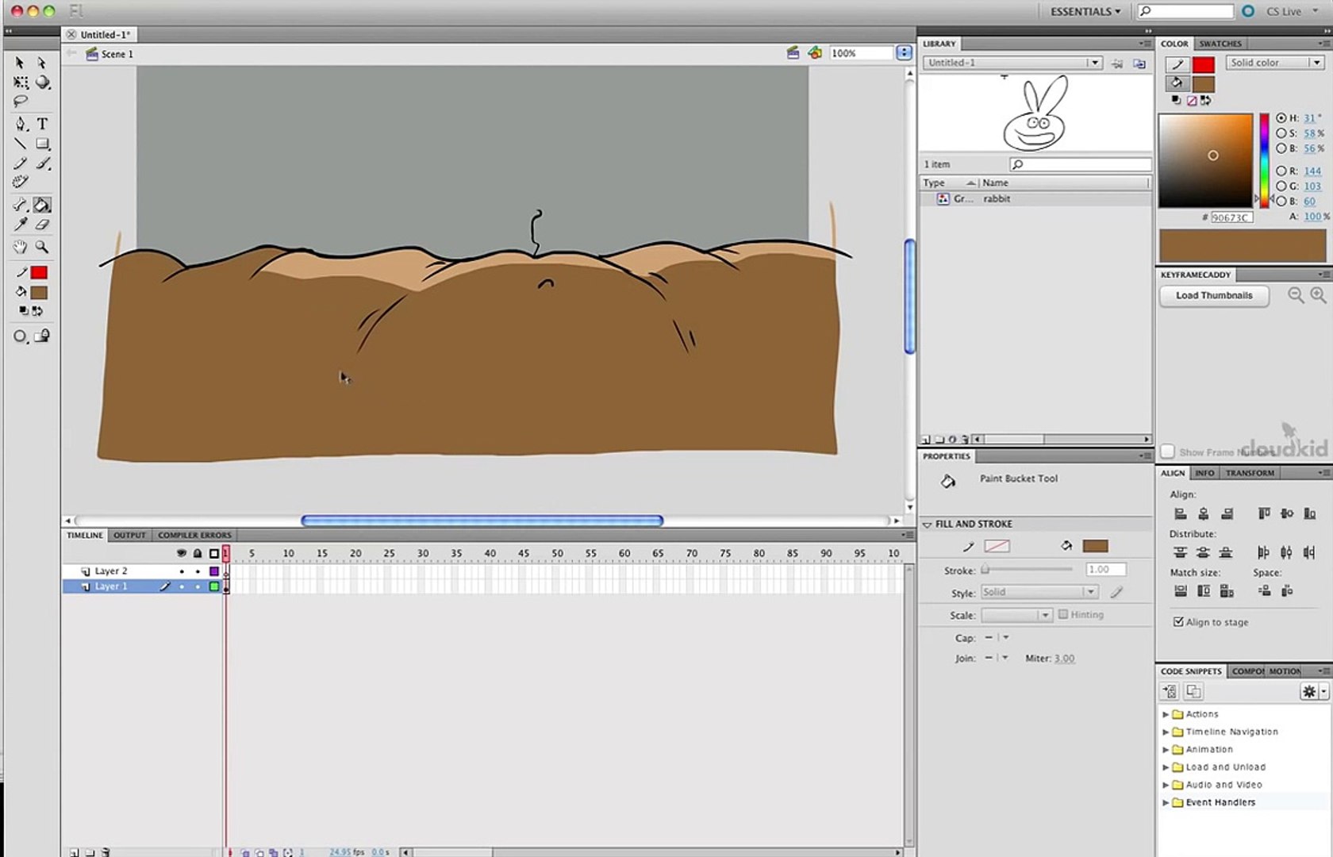Expand the Actions snippets folder
Image resolution: width=1333 pixels, height=857 pixels.
(1166, 714)
